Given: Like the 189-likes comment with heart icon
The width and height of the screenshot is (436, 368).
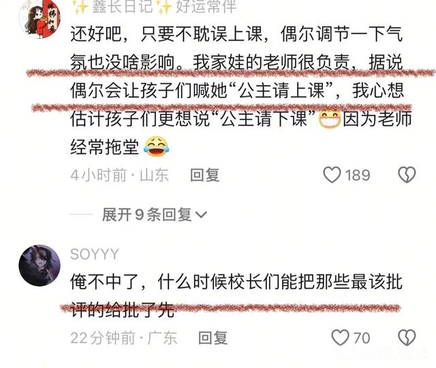Looking at the screenshot, I should (332, 175).
